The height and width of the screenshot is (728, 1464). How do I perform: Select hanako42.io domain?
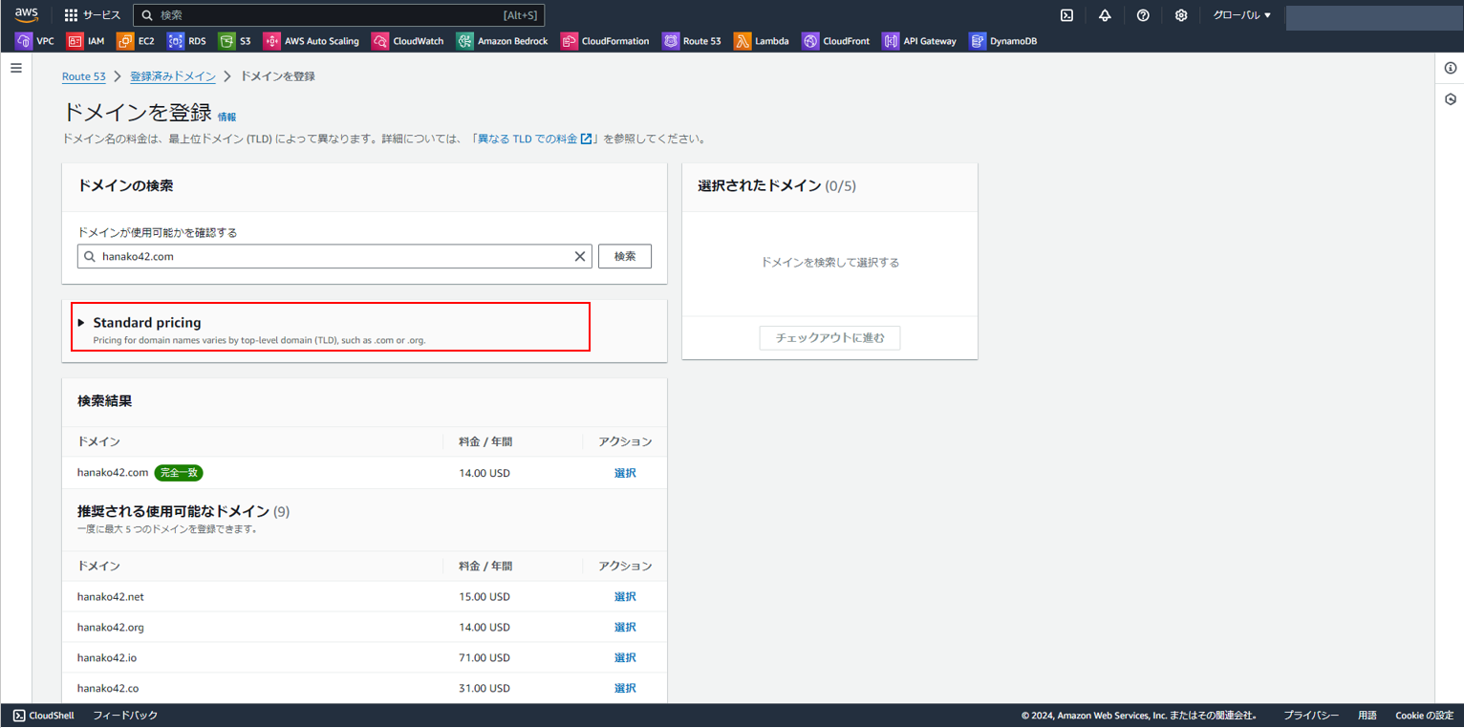[625, 658]
